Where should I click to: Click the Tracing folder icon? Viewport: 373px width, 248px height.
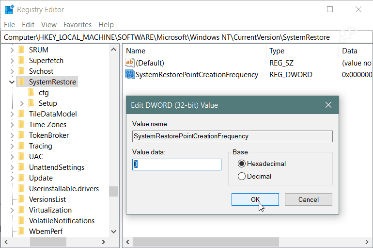point(21,146)
